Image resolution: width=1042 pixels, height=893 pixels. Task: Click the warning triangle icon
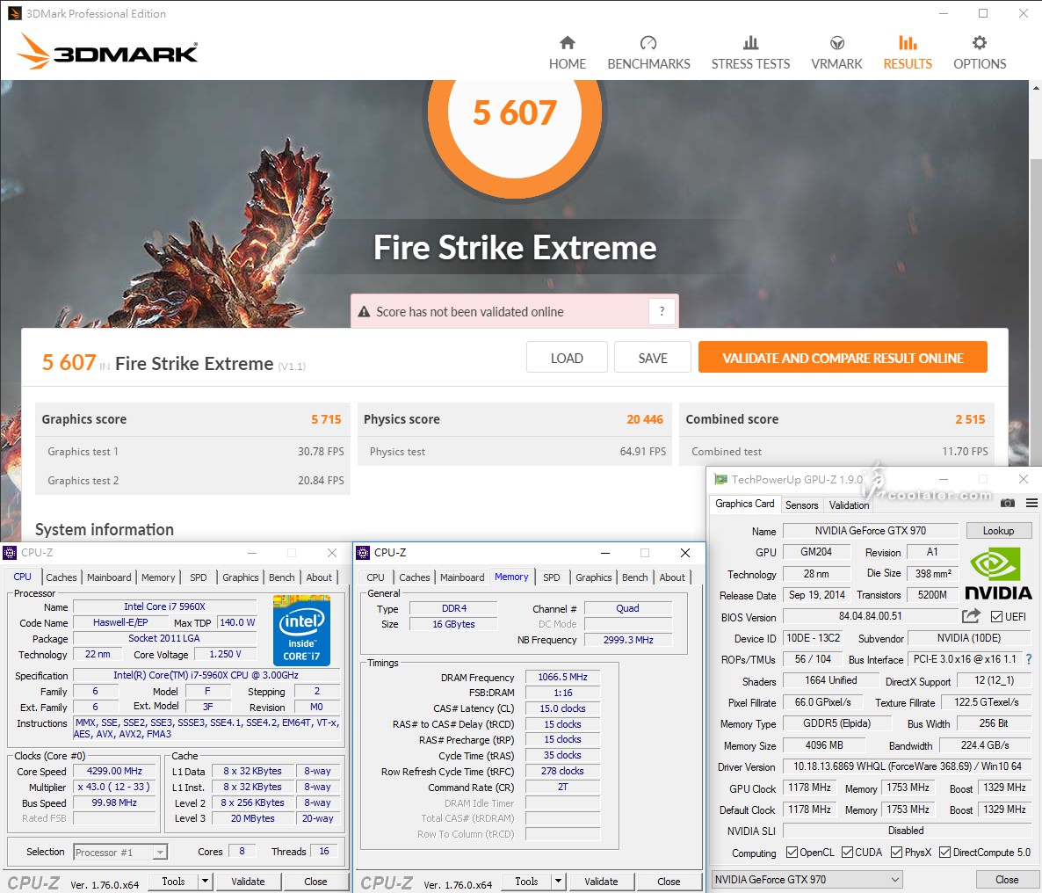pos(364,312)
